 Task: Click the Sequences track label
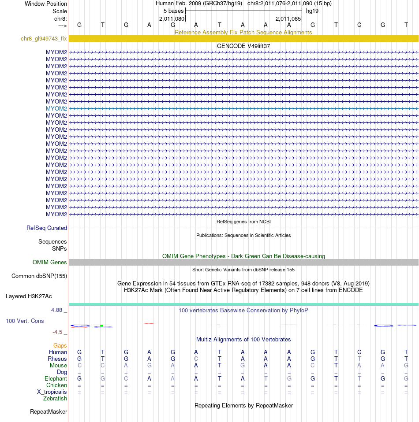click(52, 242)
